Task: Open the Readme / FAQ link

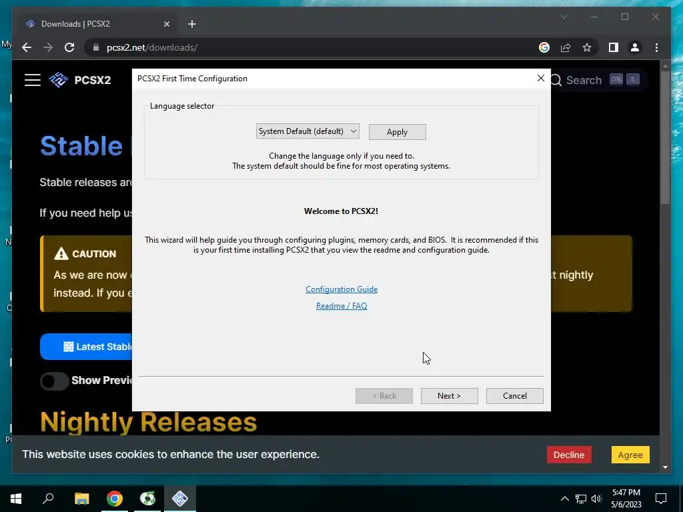Action: 341,305
